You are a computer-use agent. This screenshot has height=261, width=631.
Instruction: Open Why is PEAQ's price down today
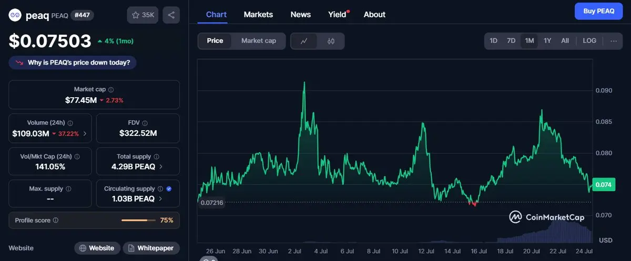point(73,62)
